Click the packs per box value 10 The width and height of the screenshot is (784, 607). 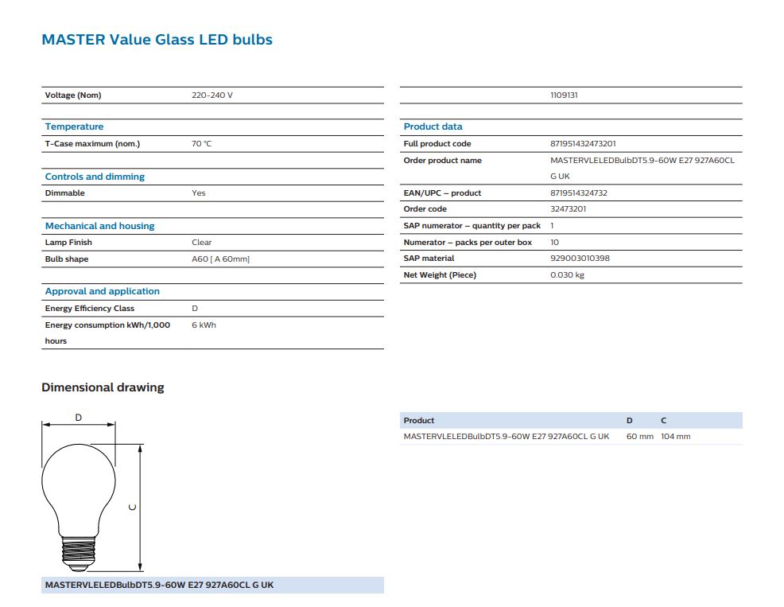554,242
